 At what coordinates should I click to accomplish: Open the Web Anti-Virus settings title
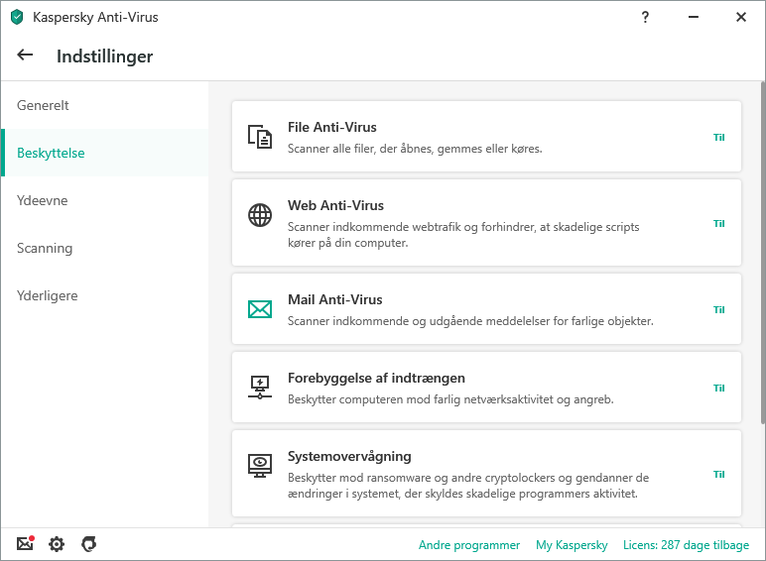pyautogui.click(x=335, y=205)
